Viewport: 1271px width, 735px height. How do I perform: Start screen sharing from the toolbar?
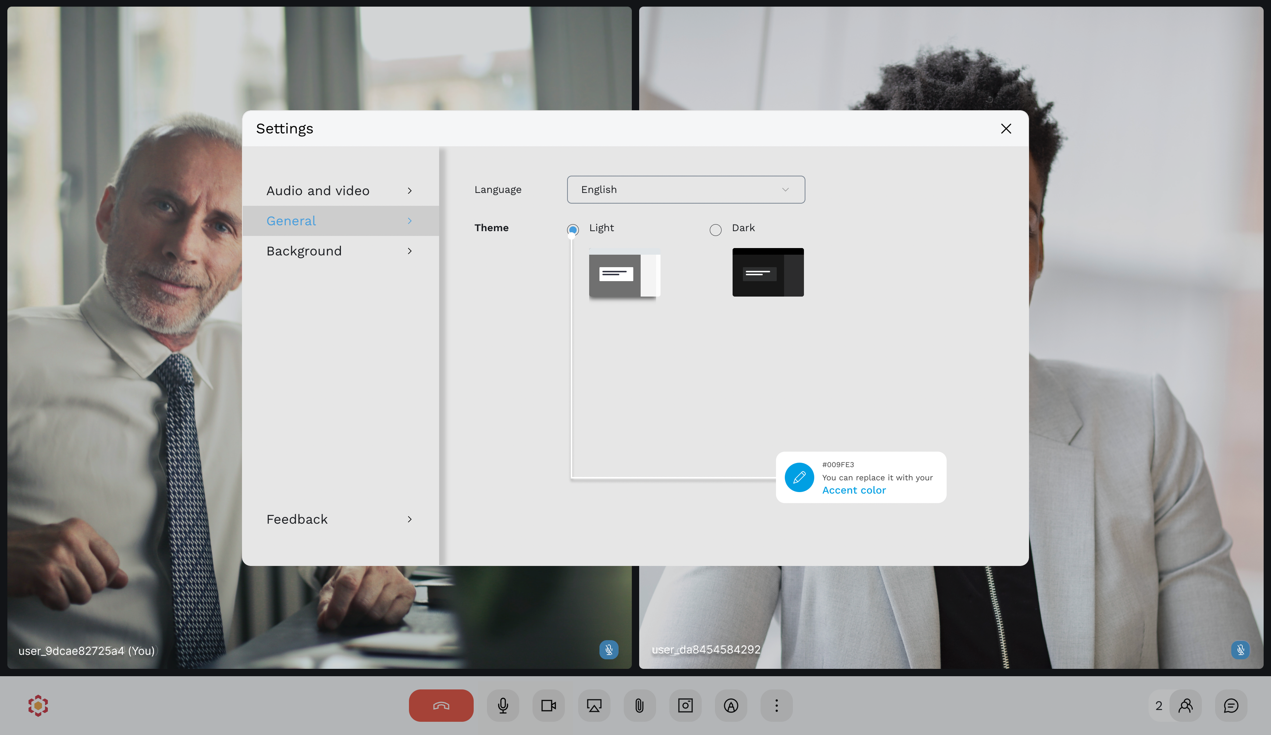point(594,705)
